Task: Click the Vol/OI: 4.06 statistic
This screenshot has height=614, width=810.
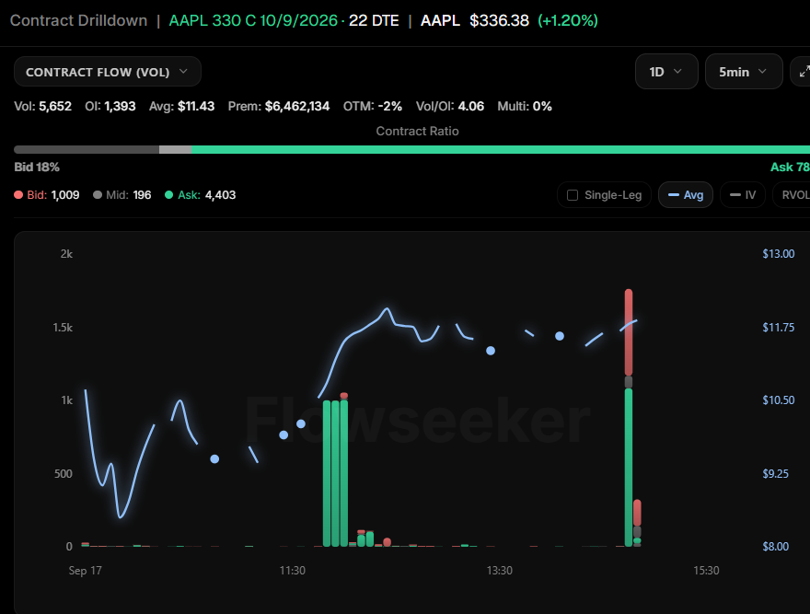Action: [450, 107]
